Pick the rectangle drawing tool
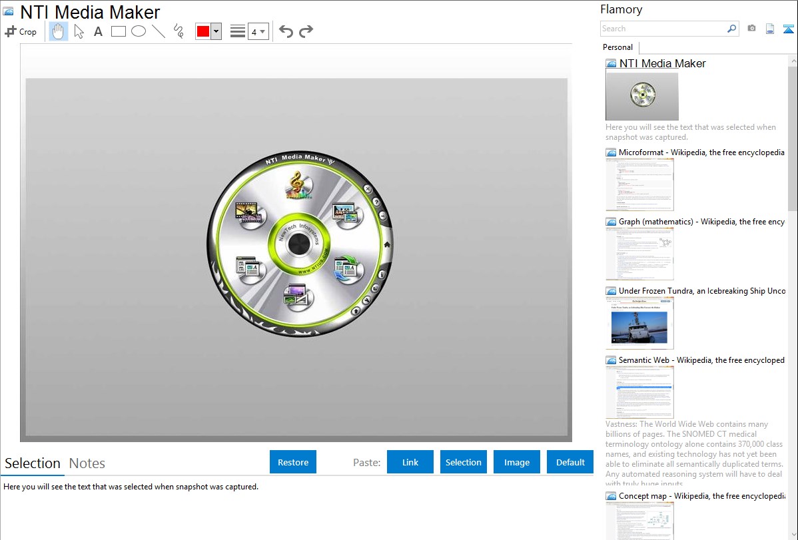The height and width of the screenshot is (540, 798). click(118, 31)
